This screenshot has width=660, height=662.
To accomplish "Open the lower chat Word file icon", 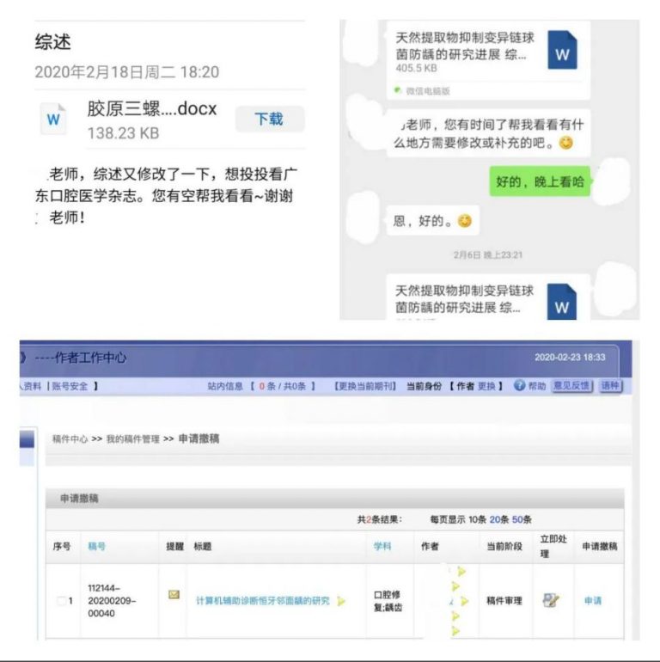I will point(562,304).
